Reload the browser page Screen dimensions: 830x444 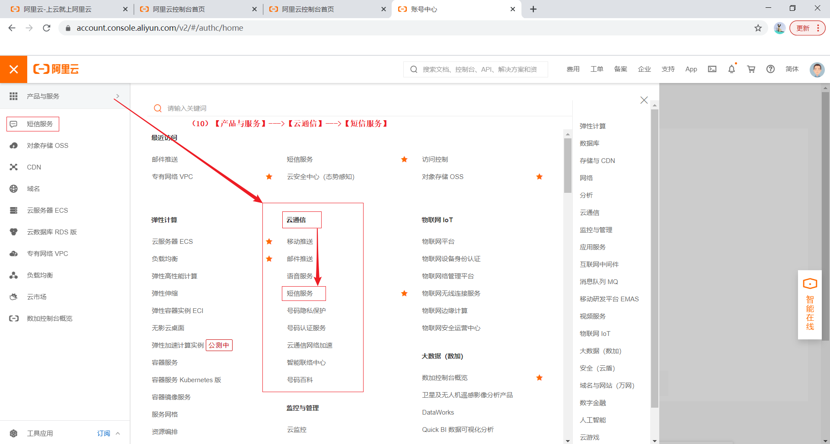pos(47,28)
